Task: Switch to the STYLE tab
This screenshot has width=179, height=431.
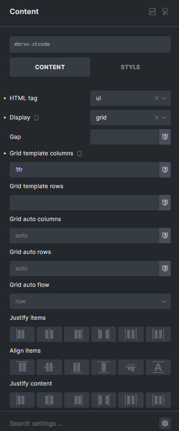Action: point(130,67)
